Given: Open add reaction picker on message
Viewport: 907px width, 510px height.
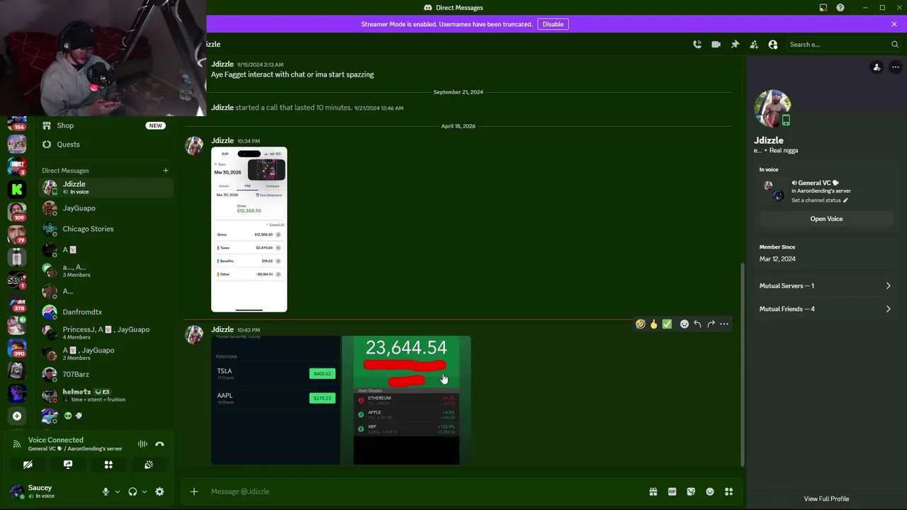Looking at the screenshot, I should [x=684, y=324].
